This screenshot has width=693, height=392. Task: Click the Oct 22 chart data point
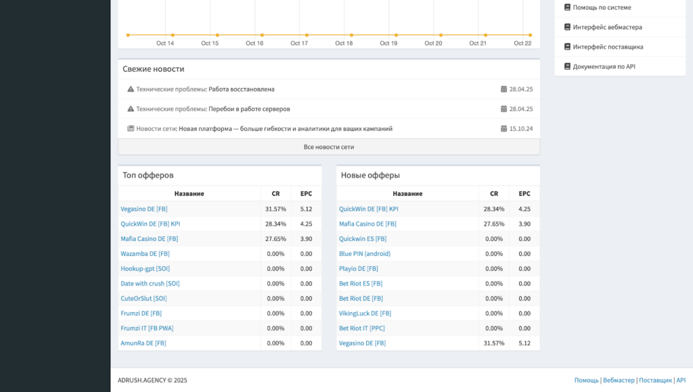pos(530,35)
